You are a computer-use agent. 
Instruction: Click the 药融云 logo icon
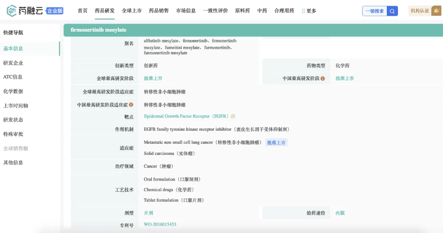coord(12,11)
